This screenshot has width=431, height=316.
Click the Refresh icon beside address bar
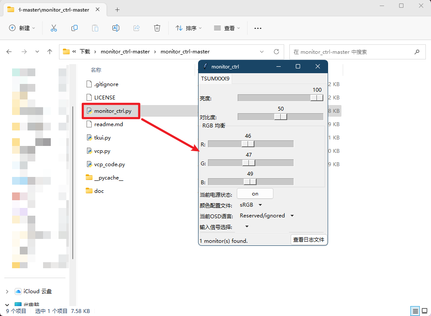point(276,52)
